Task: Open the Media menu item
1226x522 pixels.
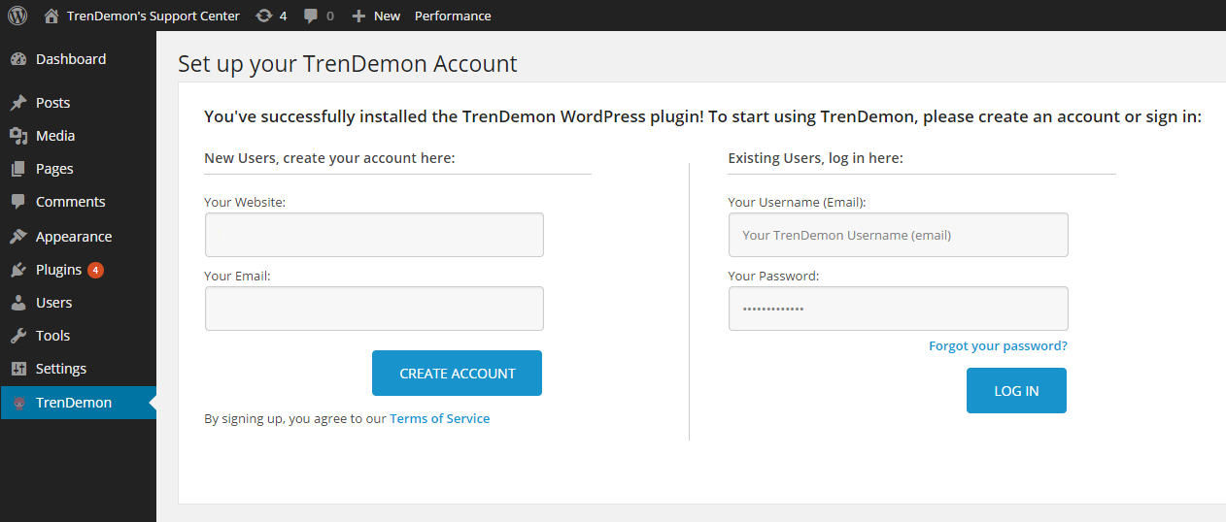Action: (55, 136)
